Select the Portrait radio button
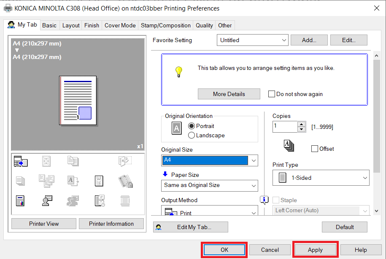Viewport: 386px width, 259px height. pos(192,126)
